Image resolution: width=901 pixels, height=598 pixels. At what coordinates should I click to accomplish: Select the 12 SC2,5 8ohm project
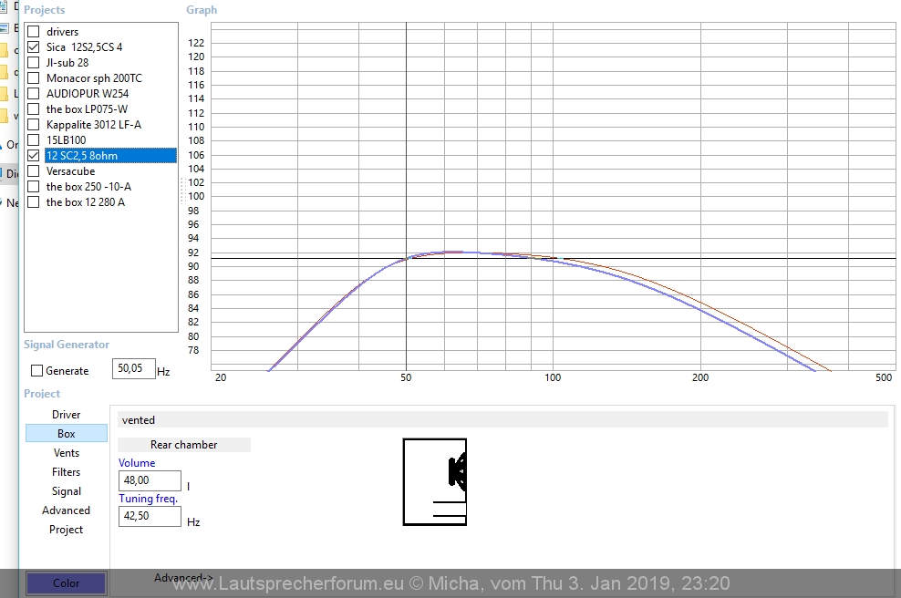pyautogui.click(x=81, y=156)
